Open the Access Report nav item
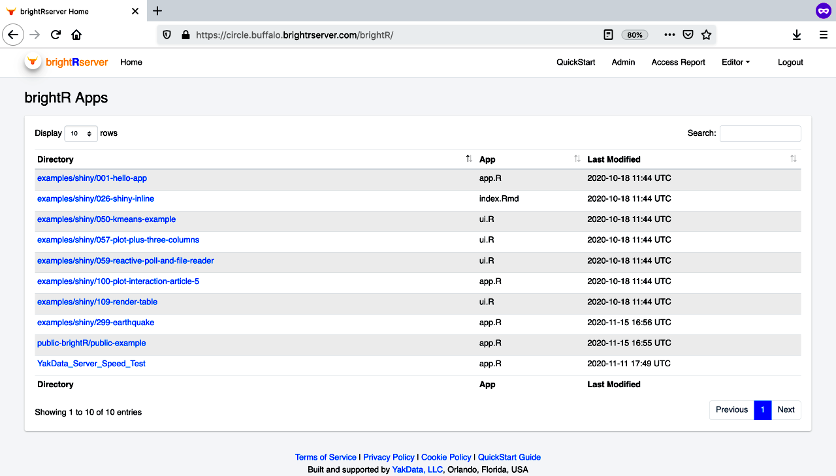836x476 pixels. point(678,62)
